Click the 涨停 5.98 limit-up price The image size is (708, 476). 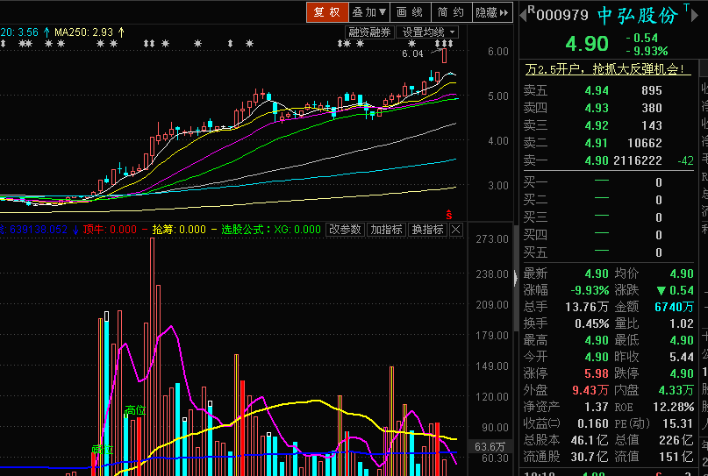(597, 373)
